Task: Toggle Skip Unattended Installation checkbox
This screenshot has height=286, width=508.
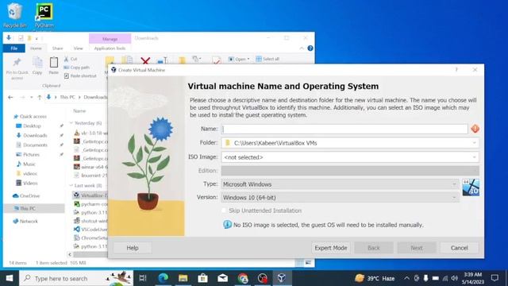Action: (x=224, y=211)
